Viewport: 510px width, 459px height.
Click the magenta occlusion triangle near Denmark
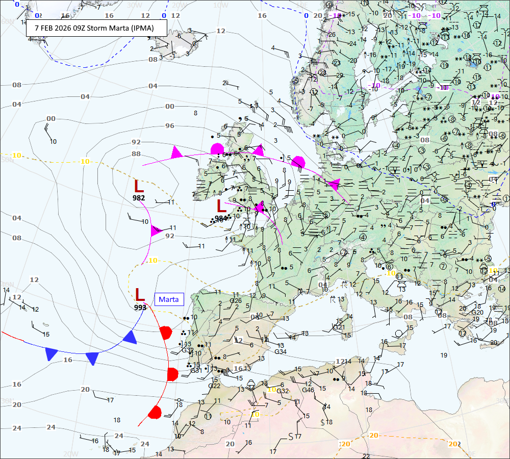pyautogui.click(x=334, y=184)
